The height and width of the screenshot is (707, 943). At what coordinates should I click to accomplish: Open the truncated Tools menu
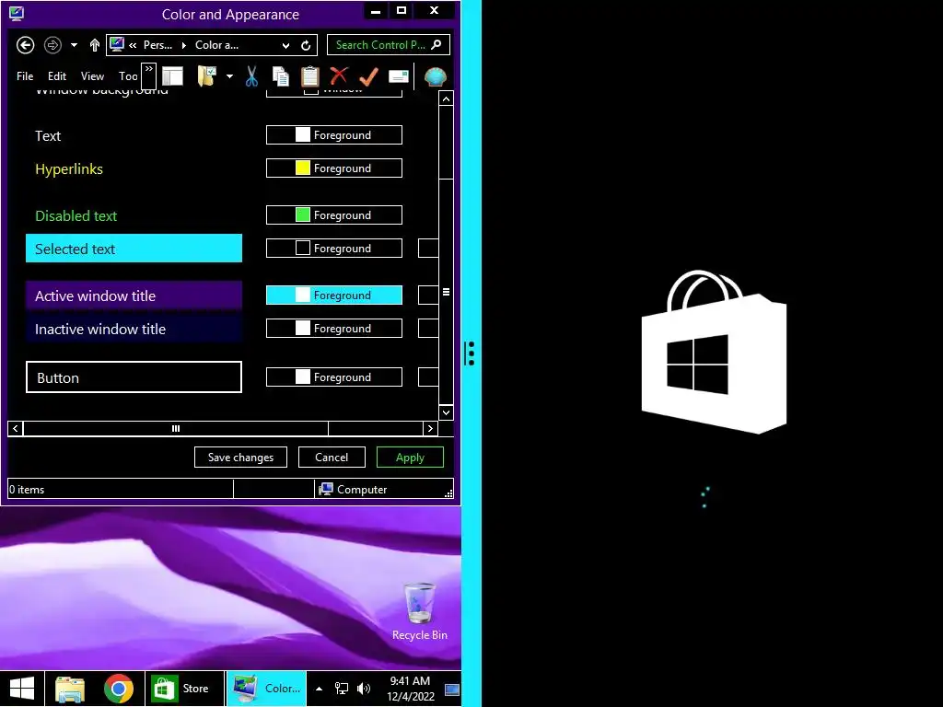(128, 76)
